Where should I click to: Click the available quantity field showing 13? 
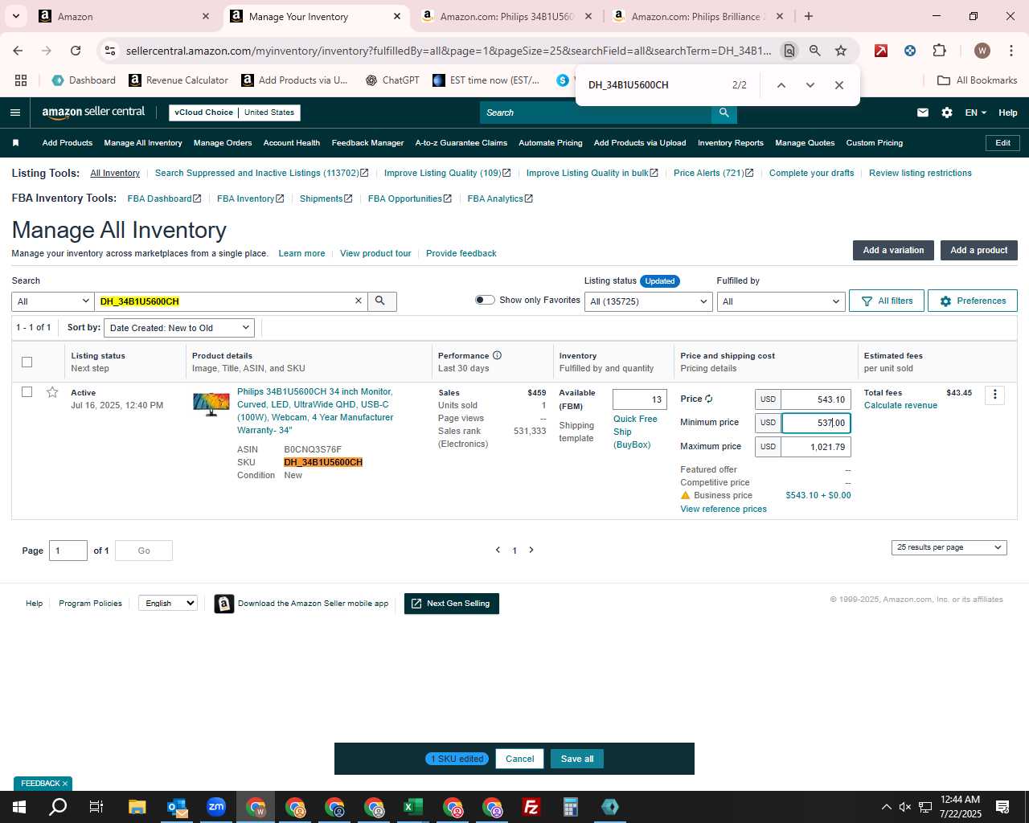(640, 399)
